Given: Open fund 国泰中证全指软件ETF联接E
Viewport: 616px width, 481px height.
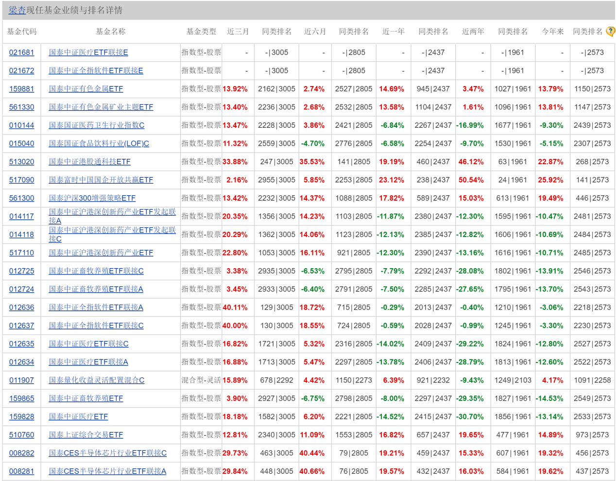Looking at the screenshot, I should (96, 70).
